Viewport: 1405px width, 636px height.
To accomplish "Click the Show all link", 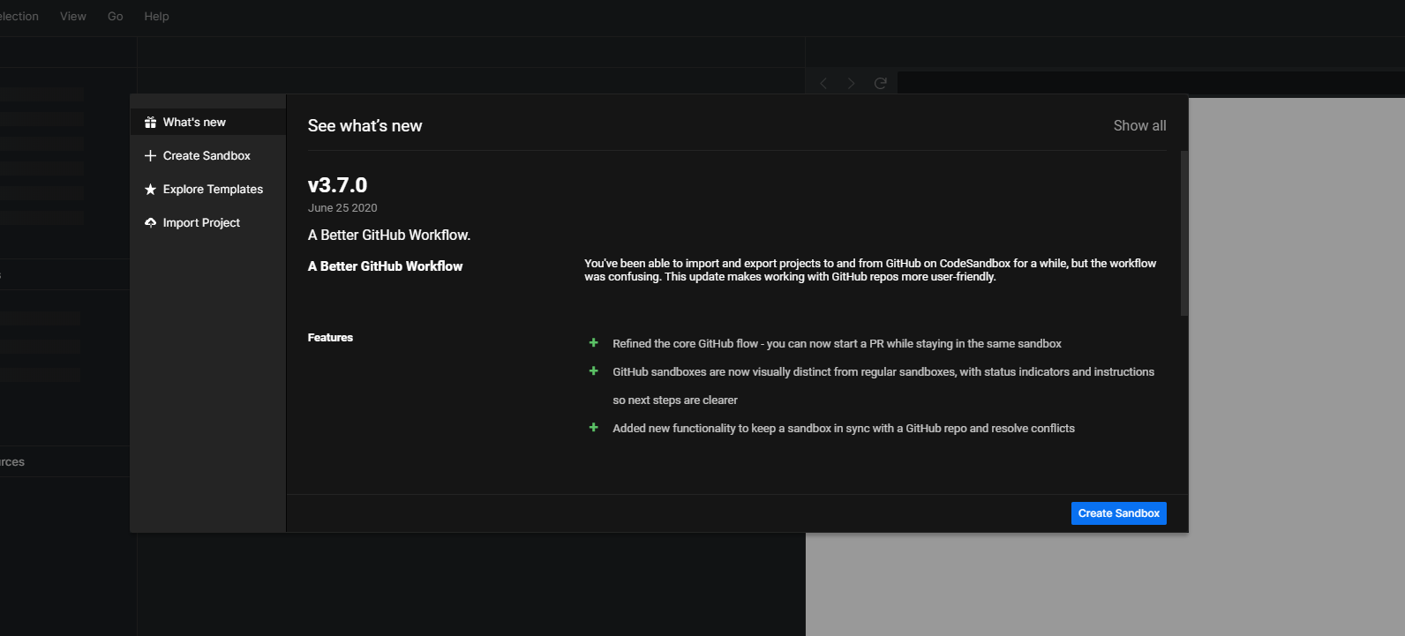I will point(1139,126).
